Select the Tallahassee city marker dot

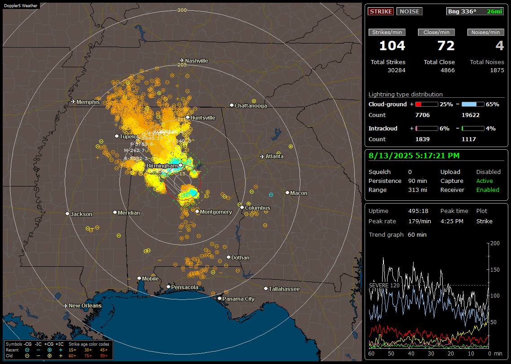click(x=266, y=289)
